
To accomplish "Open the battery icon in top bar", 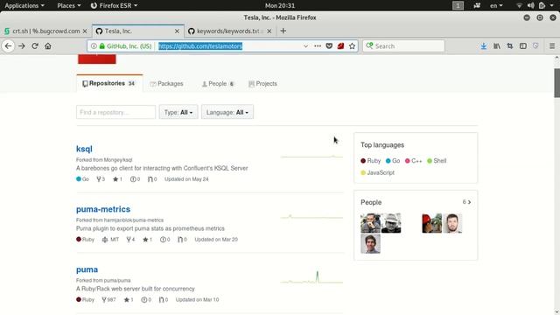I will click(543, 5).
